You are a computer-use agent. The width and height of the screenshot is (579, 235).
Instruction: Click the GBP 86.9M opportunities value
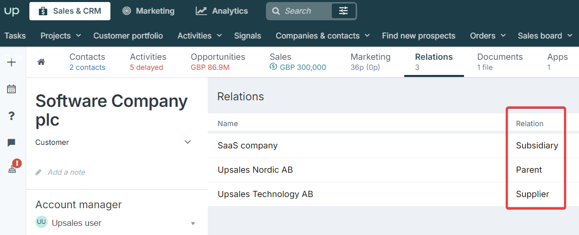(210, 67)
